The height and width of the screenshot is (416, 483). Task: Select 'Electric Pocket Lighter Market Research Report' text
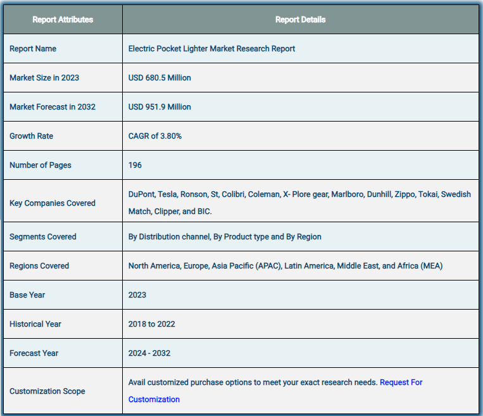pos(211,49)
